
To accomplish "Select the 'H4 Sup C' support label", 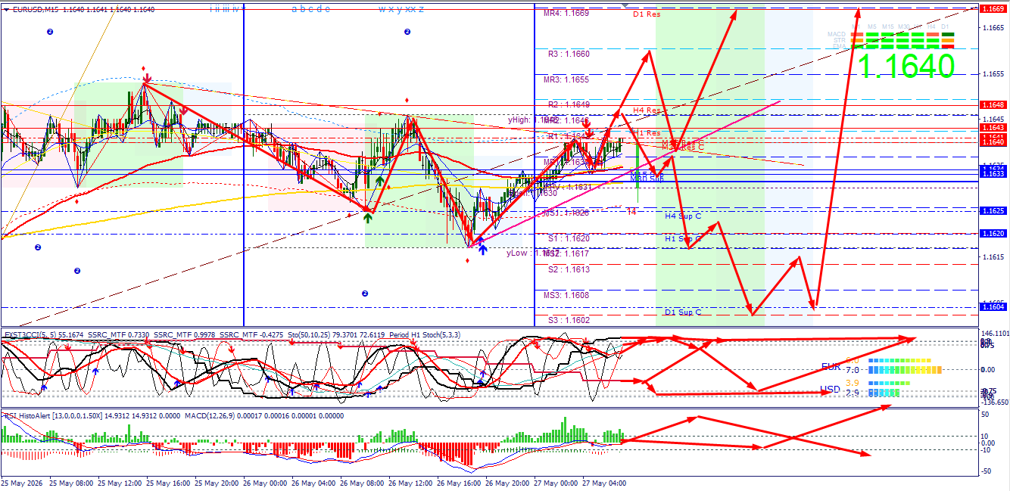I will (683, 216).
